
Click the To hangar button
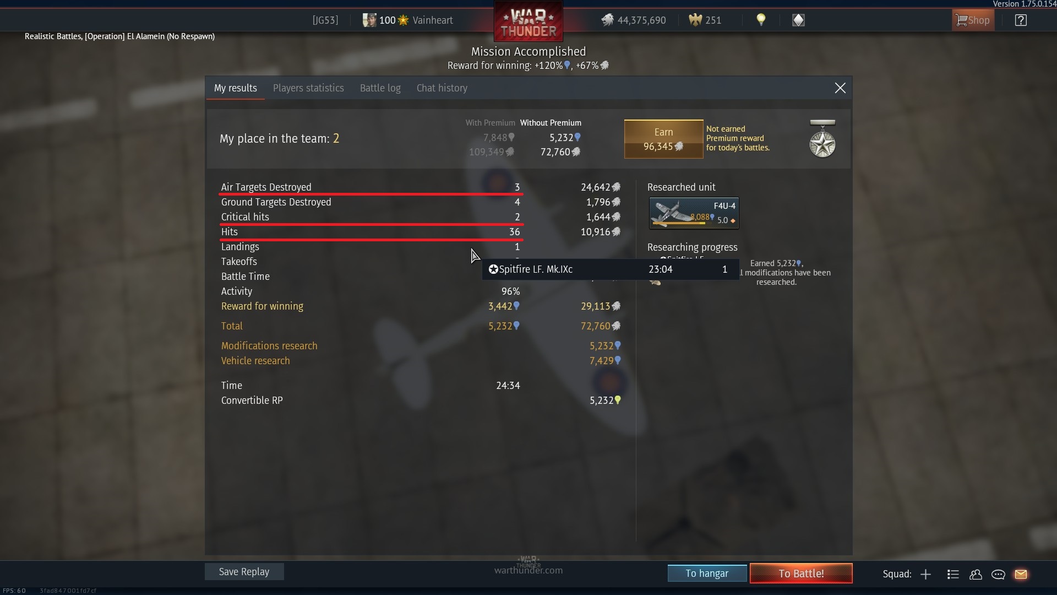tap(707, 574)
